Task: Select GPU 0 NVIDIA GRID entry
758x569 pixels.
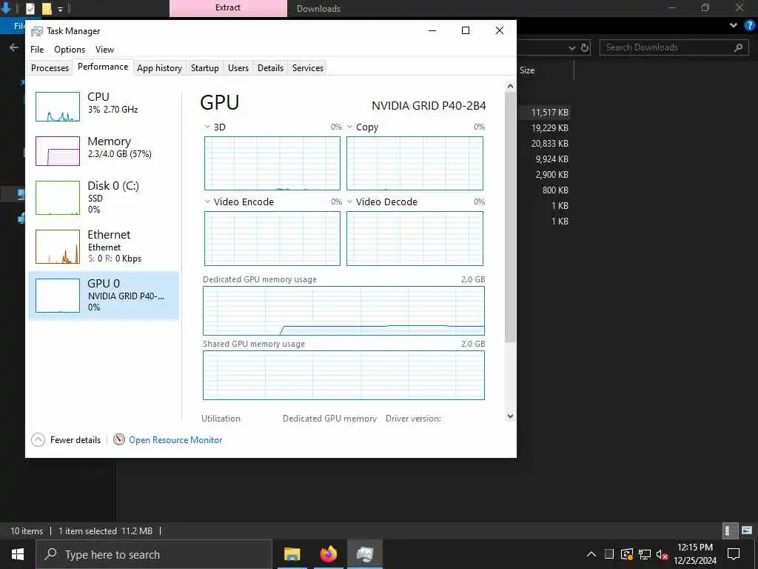Action: [104, 295]
